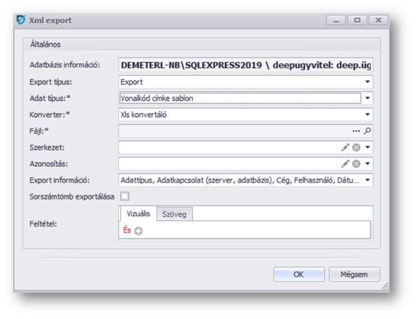Clear the Azonosítás field with the X icon
Viewport: 416px width, 319px height.
click(x=356, y=164)
